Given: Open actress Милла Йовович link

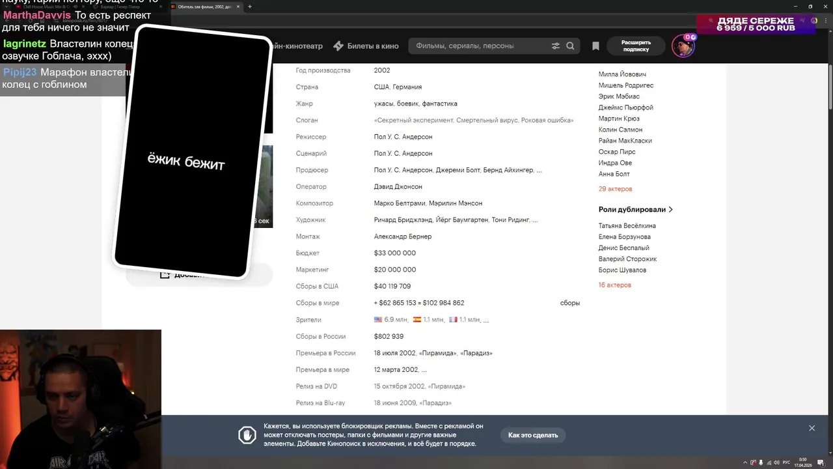Looking at the screenshot, I should (622, 74).
